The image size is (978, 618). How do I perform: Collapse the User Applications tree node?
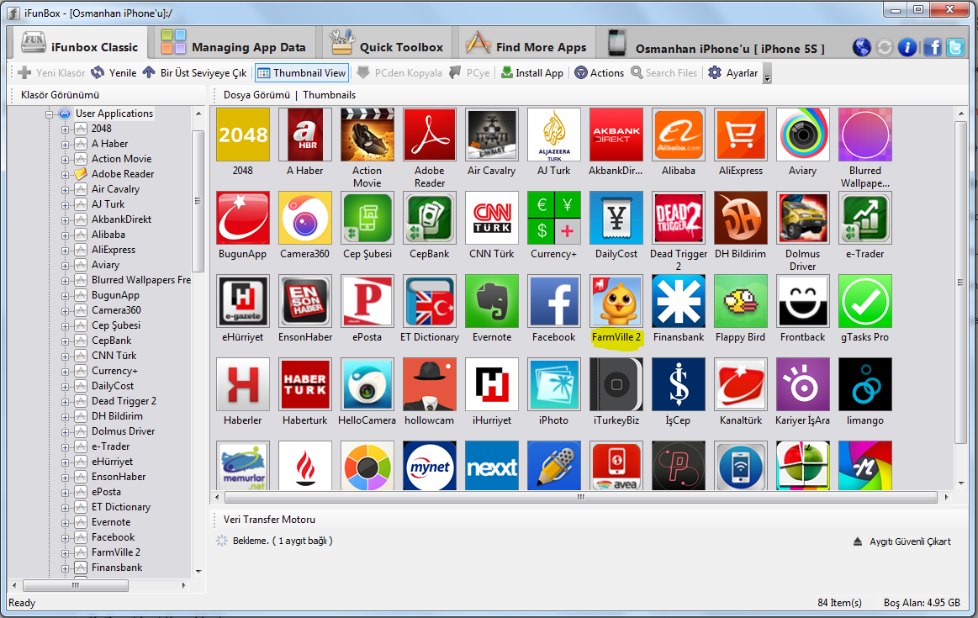pos(50,114)
